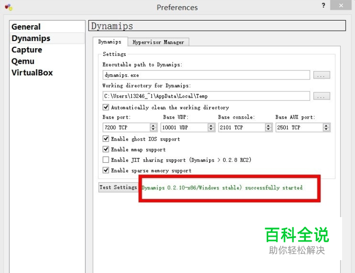This screenshot has width=355, height=273.
Task: Click the Test Settings button
Action: pos(119,187)
